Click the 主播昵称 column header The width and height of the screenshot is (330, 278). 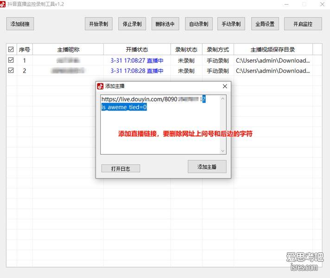[x=68, y=50]
